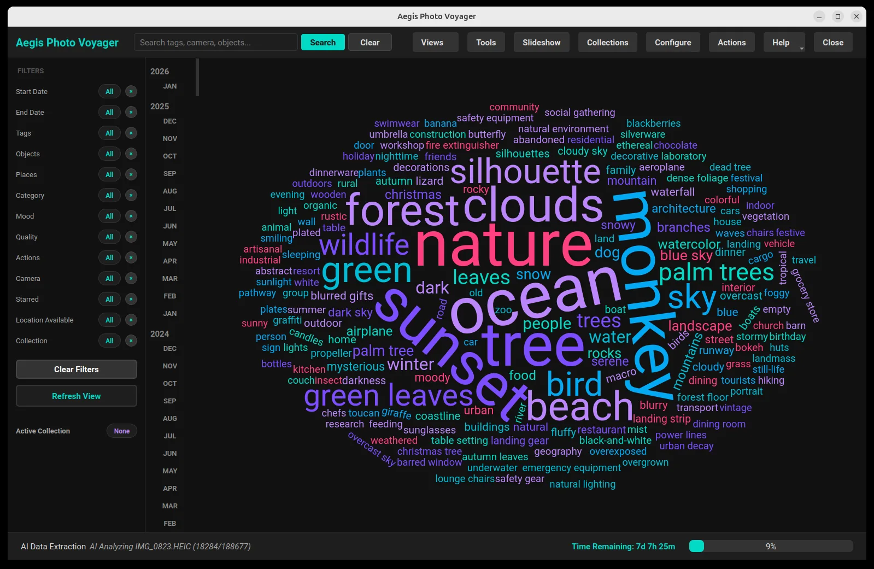This screenshot has width=874, height=569.
Task: Select the "silhouette" tag in the cloud
Action: 525,172
